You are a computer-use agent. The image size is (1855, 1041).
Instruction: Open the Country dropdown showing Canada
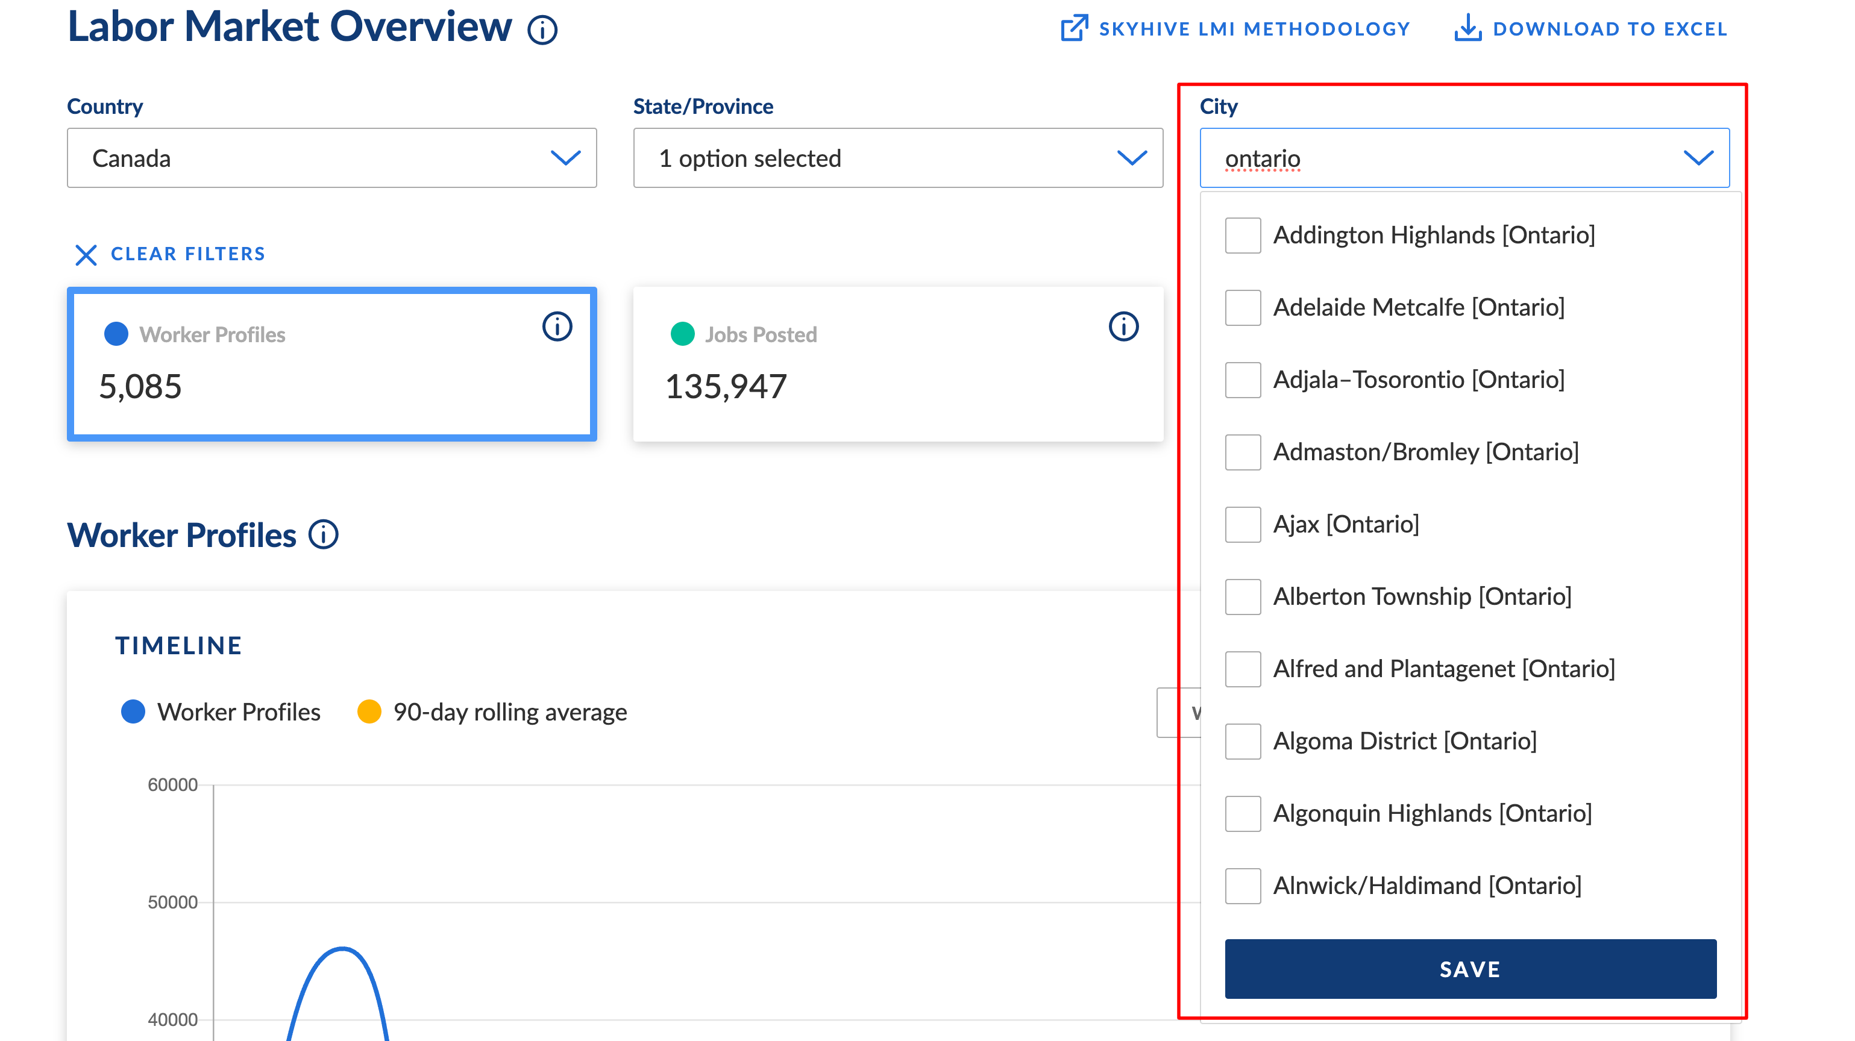click(x=332, y=158)
